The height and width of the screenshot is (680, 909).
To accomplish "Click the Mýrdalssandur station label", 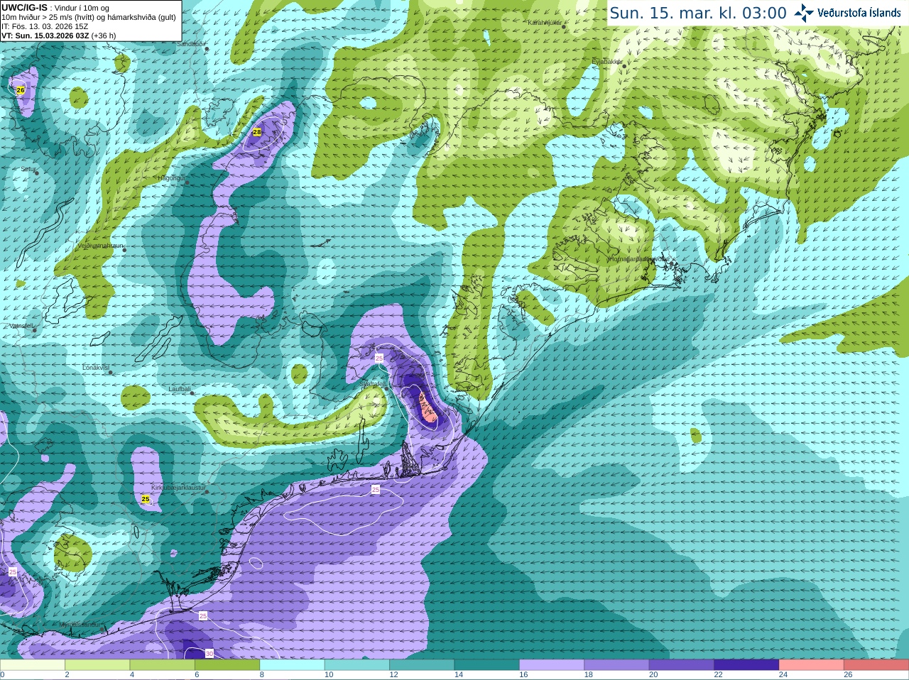I will pyautogui.click(x=80, y=625).
